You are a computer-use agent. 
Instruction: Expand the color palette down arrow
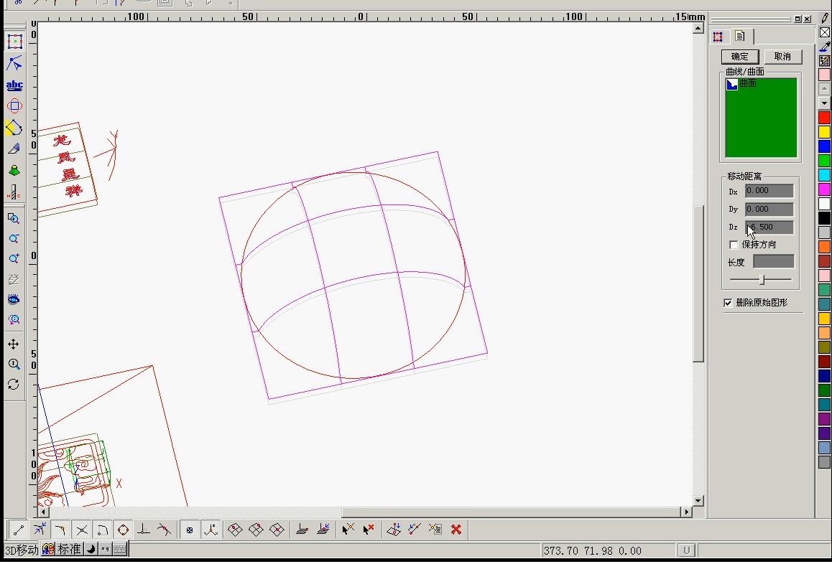pos(825,103)
